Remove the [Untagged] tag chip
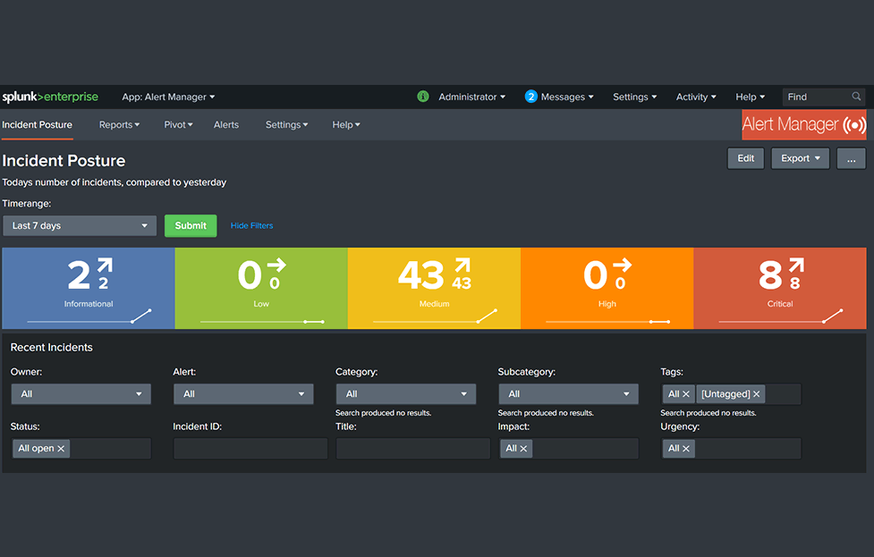This screenshot has height=557, width=874. click(x=757, y=393)
